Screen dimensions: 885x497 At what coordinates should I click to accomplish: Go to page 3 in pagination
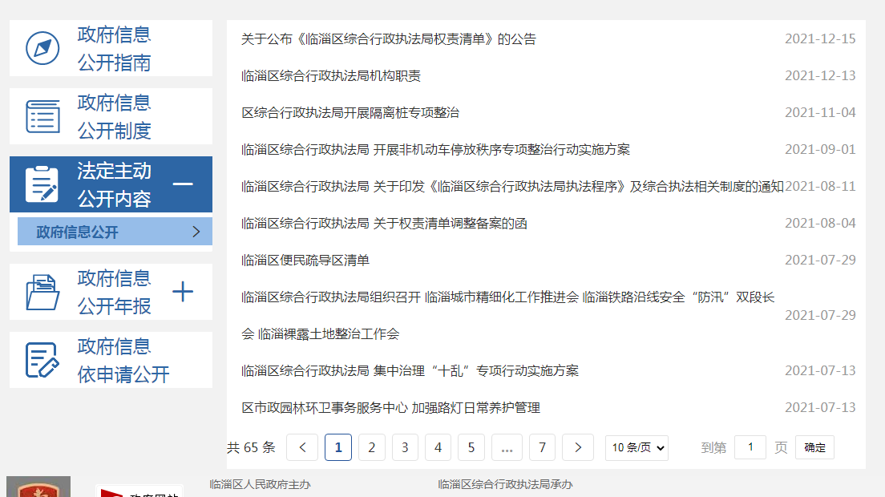(x=405, y=447)
